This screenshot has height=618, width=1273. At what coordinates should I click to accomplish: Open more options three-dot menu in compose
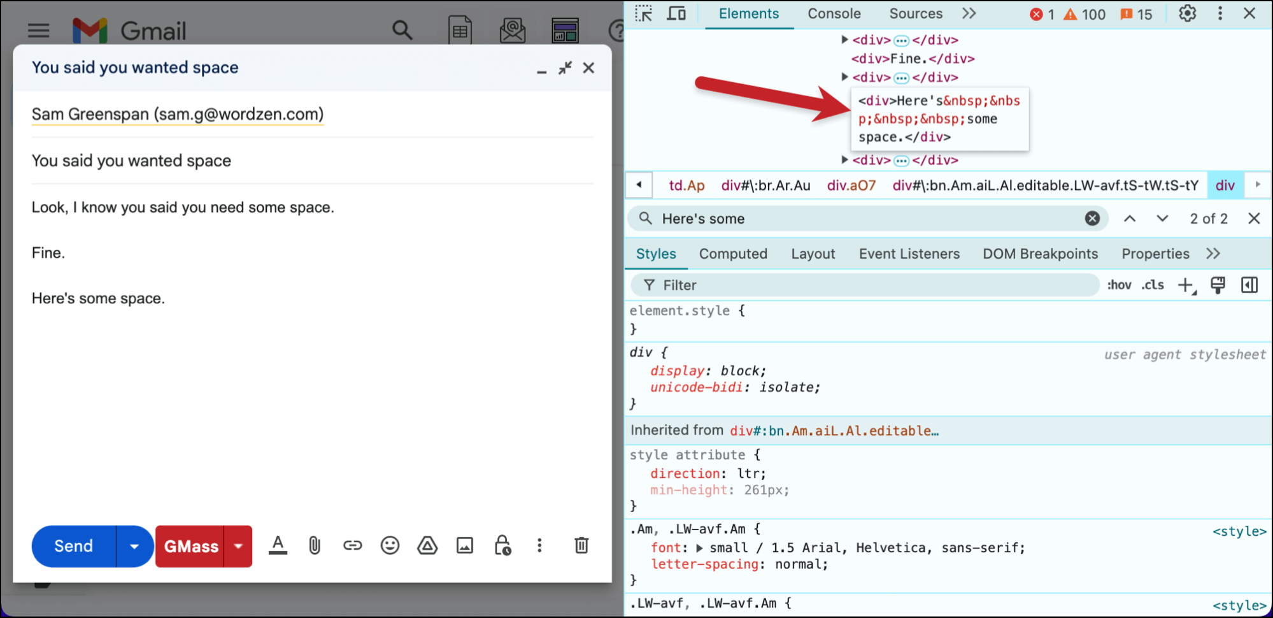(539, 545)
